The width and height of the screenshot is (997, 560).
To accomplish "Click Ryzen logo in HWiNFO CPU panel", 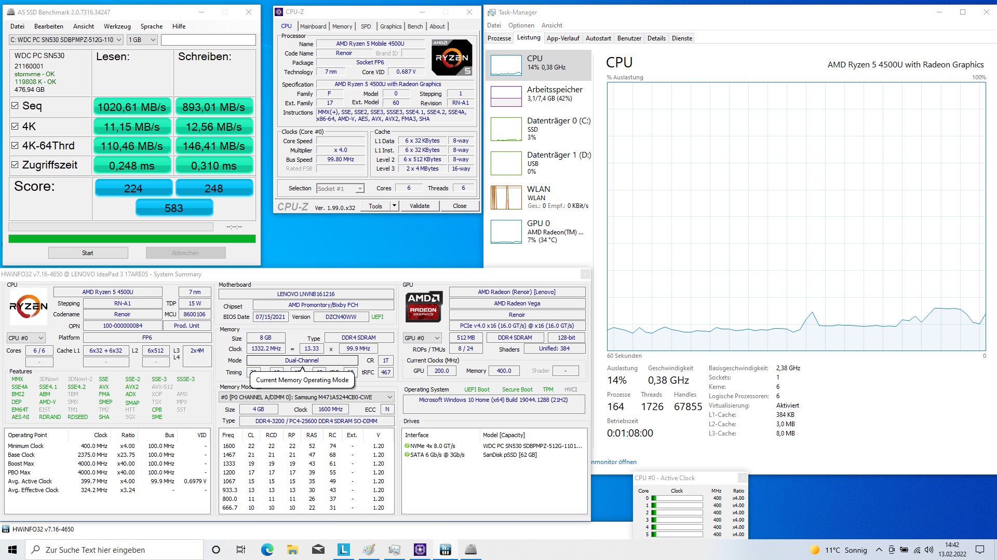I will (x=29, y=306).
